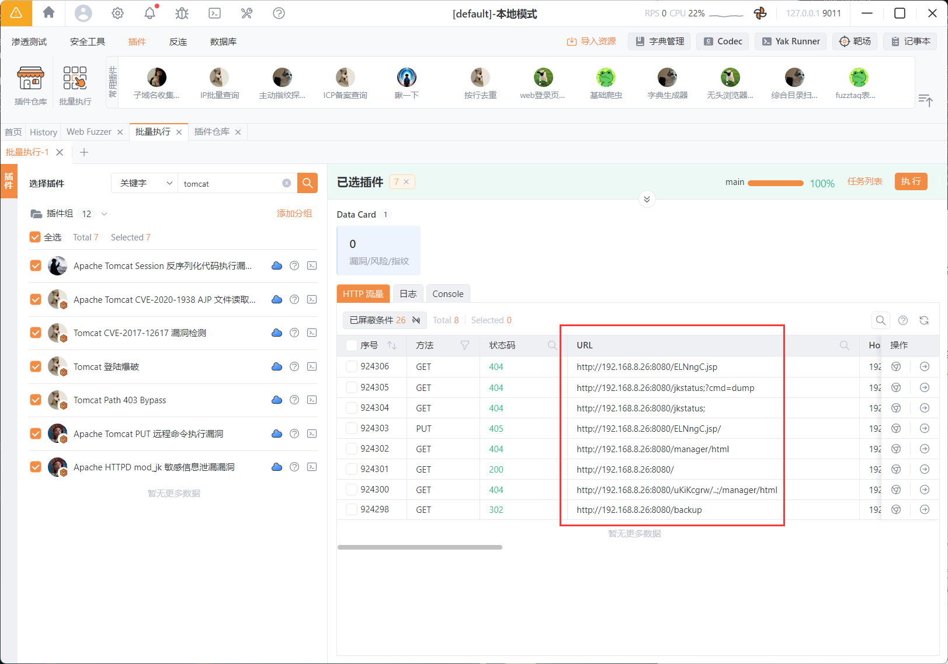Click the orange search button beside tomcat
Screen dimensions: 948x664
click(x=307, y=183)
